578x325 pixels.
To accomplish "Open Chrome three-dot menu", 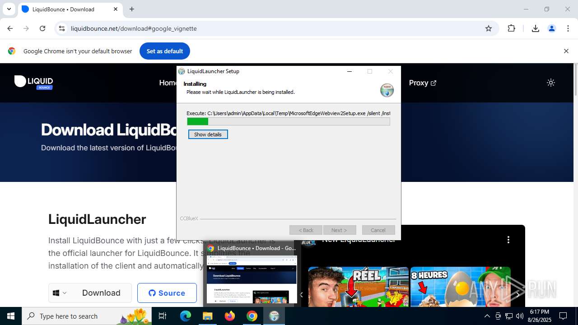I will tap(568, 28).
